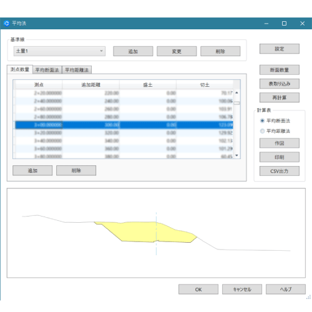Click 断面数量 button
The width and height of the screenshot is (312, 312).
click(x=280, y=70)
